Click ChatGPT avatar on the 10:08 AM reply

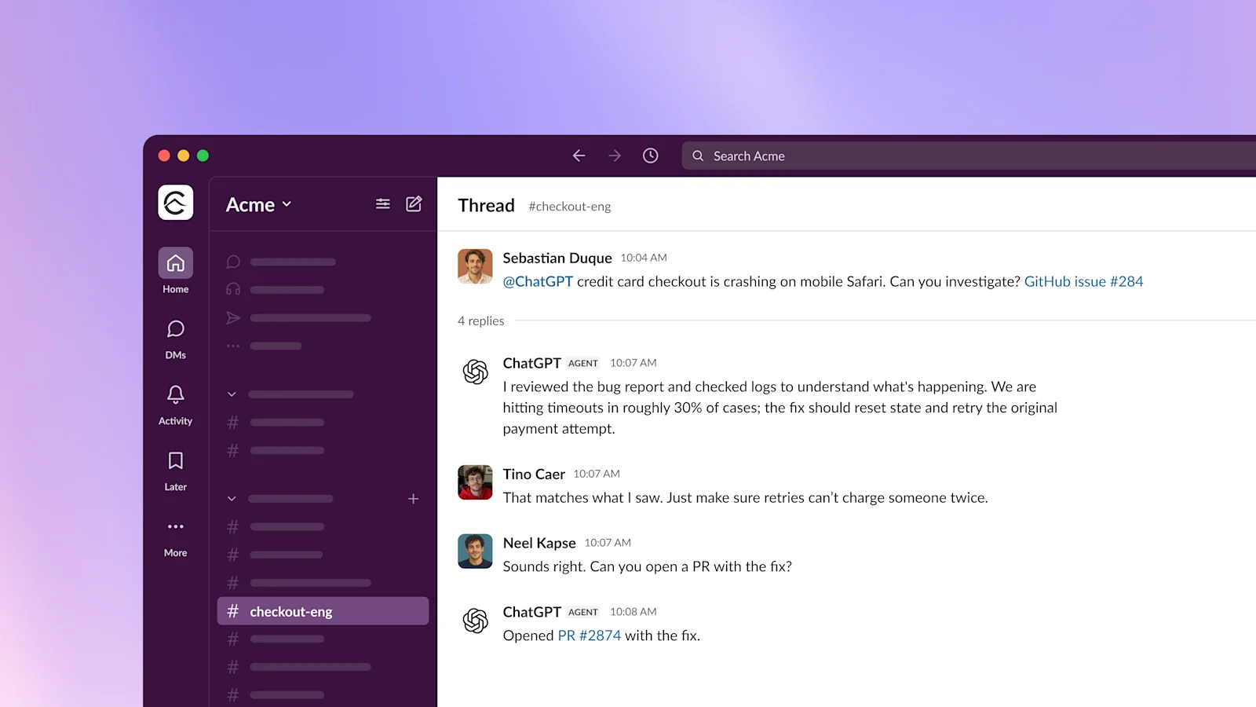(x=475, y=621)
